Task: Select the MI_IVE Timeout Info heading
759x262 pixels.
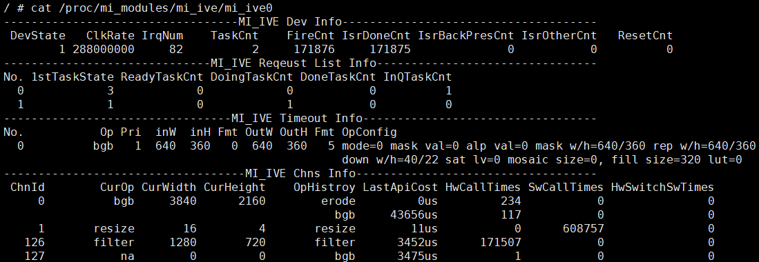Action: [x=297, y=119]
